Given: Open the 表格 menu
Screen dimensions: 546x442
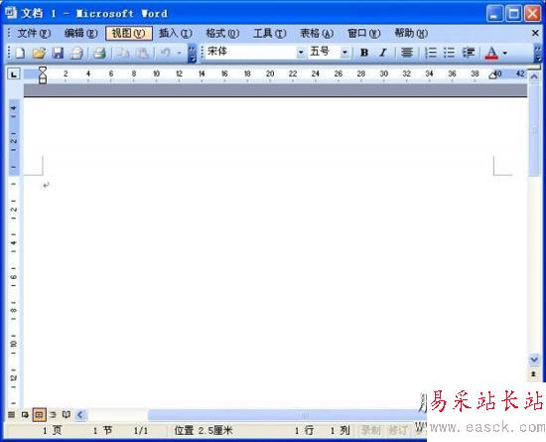Looking at the screenshot, I should (317, 34).
